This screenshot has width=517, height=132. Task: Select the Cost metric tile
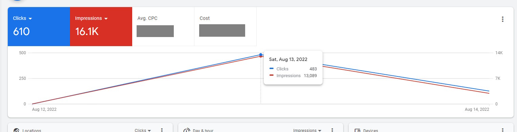[225, 26]
